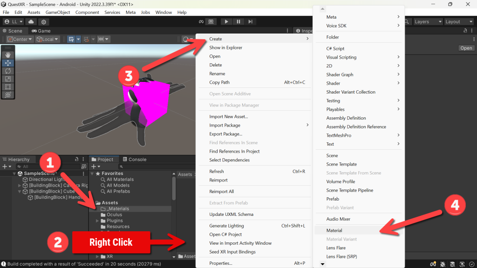Screen dimensions: 477x268
Task: Select the Move tool
Action: (8, 63)
